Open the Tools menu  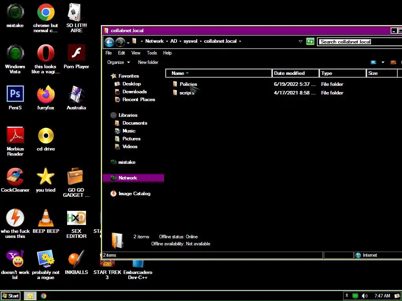click(x=152, y=53)
